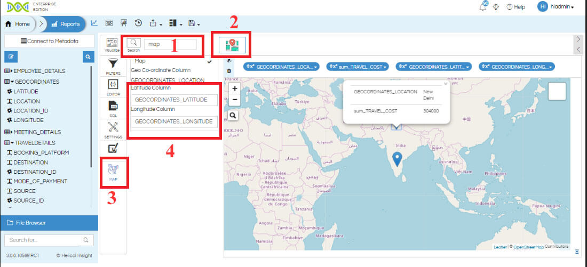The image size is (587, 267).
Task: Click the Reports breadcrumb tab
Action: (x=66, y=24)
